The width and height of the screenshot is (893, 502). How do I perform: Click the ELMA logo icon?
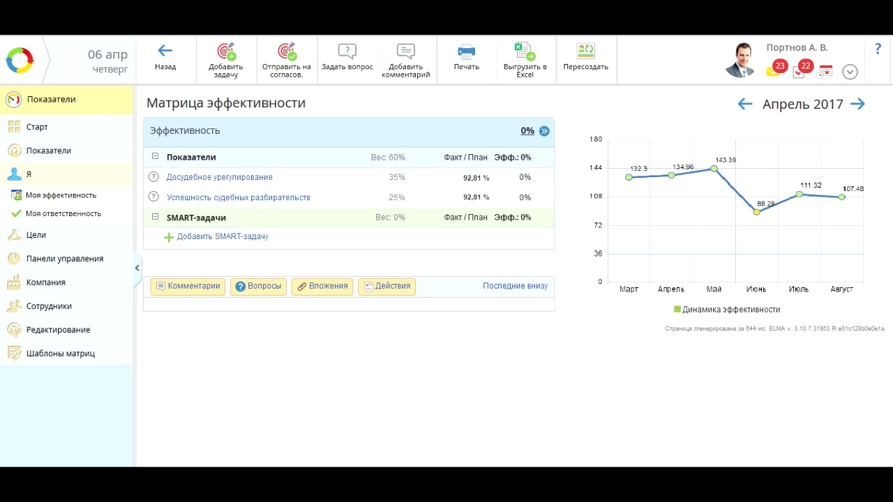pos(20,60)
